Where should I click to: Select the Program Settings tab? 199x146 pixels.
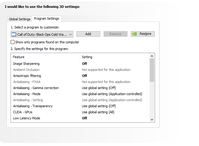click(x=46, y=18)
